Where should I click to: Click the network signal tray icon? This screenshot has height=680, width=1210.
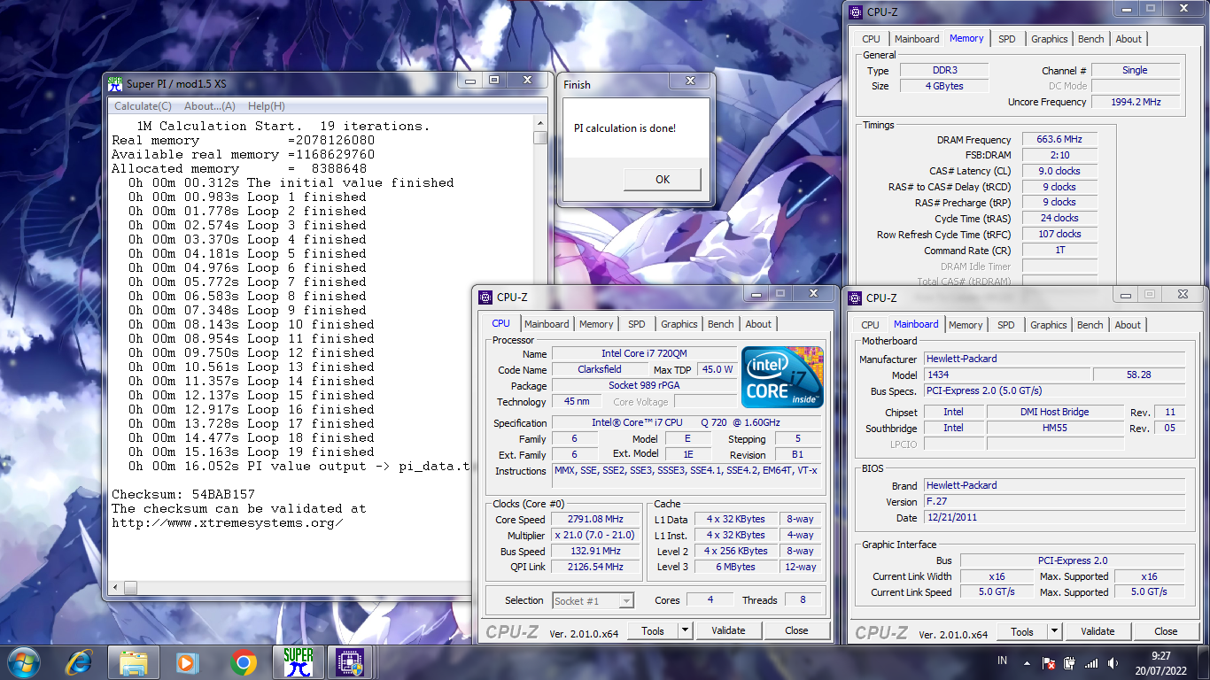1092,662
